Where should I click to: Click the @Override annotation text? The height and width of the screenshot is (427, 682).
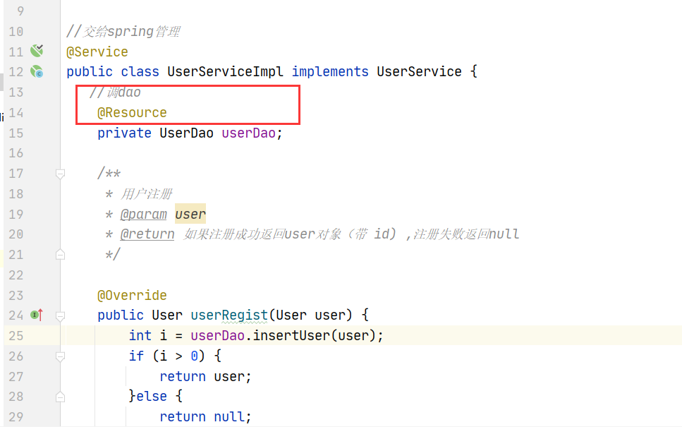(131, 295)
